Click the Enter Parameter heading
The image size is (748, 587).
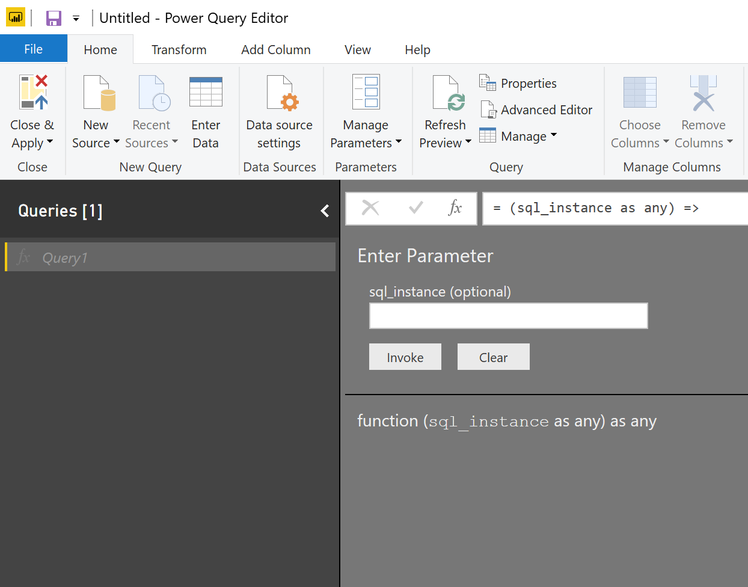point(425,256)
